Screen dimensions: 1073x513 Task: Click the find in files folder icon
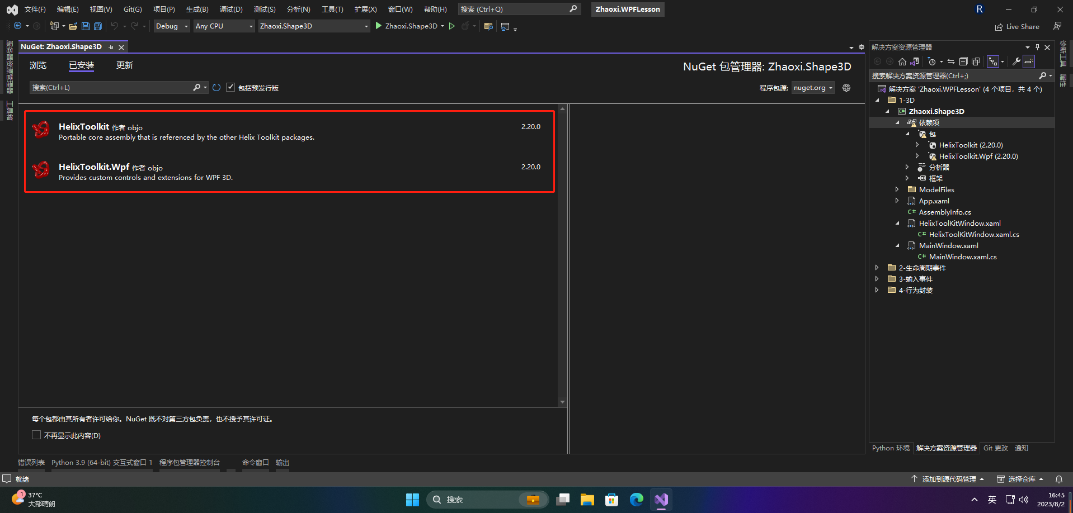pyautogui.click(x=488, y=26)
